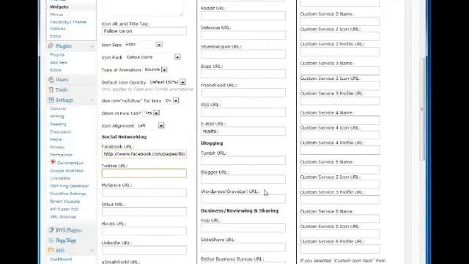Click the SEO icon in sidebar
This screenshot has width=469, height=264.
(51, 250)
